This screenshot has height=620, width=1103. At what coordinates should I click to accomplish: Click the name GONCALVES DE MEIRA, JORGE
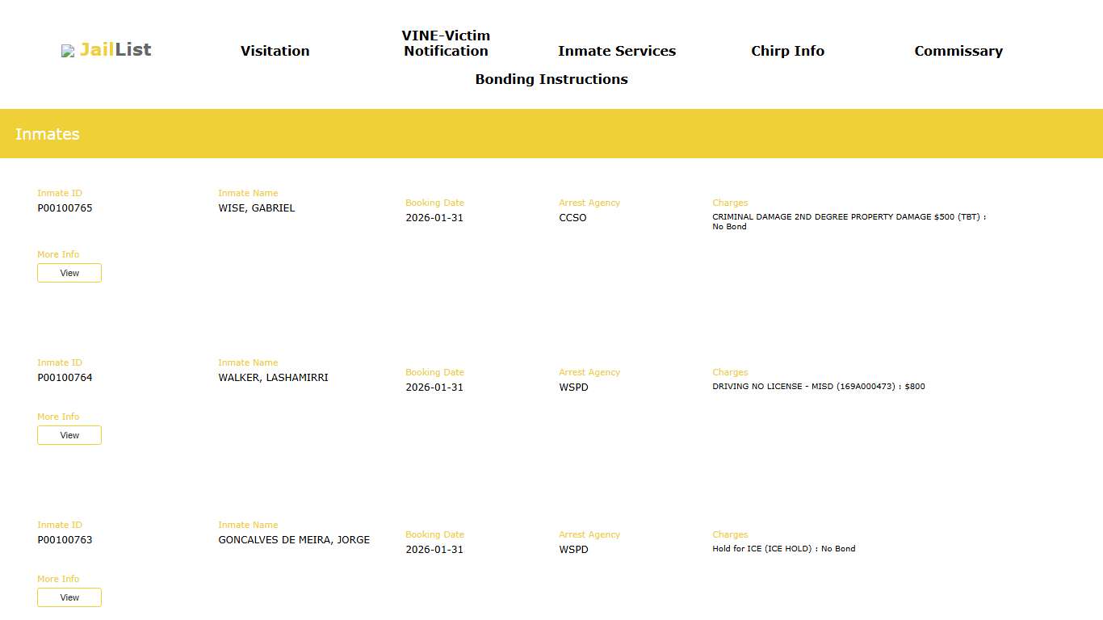click(294, 540)
